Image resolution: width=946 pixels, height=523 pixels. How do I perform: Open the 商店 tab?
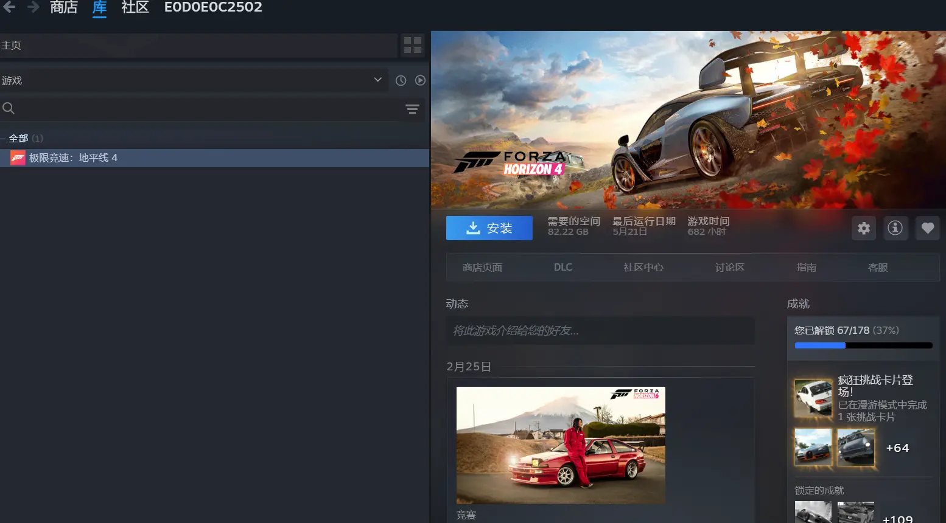pos(63,7)
